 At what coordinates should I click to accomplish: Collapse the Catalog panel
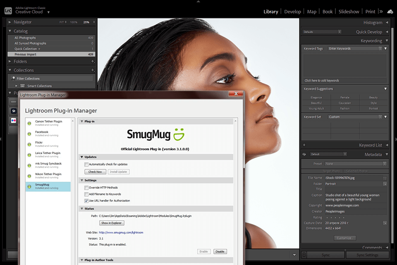tap(10, 31)
